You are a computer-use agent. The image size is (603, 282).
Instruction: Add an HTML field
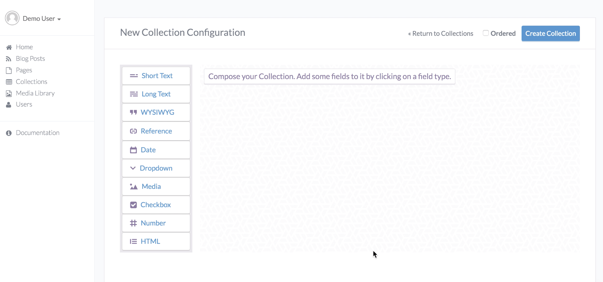[156, 241]
